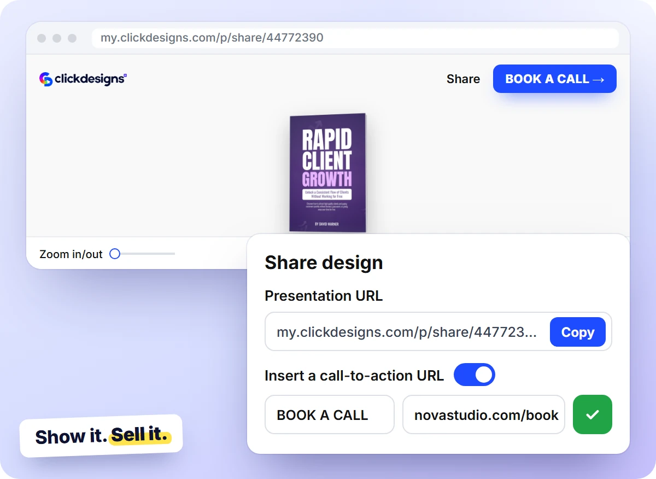Click the Zoom in/out slider handle
The width and height of the screenshot is (656, 479).
point(115,254)
